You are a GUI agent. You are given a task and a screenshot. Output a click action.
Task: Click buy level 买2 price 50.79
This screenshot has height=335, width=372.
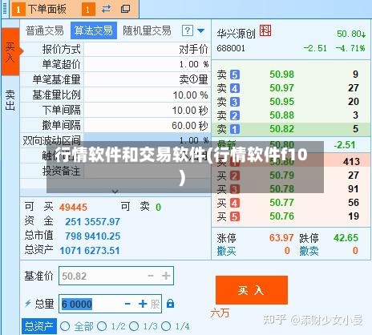[x=281, y=176]
